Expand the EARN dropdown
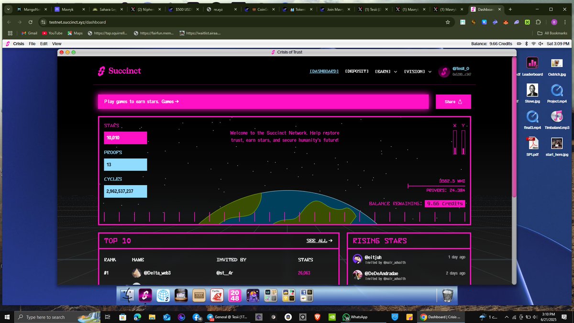The height and width of the screenshot is (323, 574). tap(386, 71)
